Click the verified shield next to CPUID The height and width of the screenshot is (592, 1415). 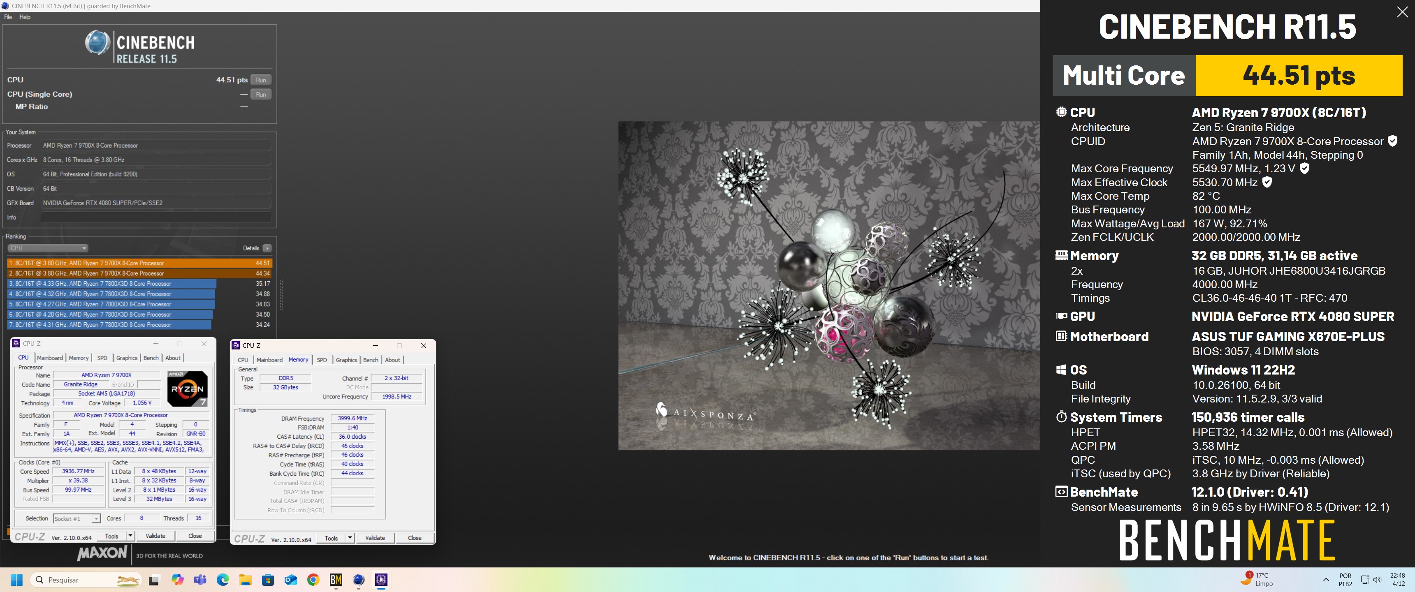point(1392,141)
